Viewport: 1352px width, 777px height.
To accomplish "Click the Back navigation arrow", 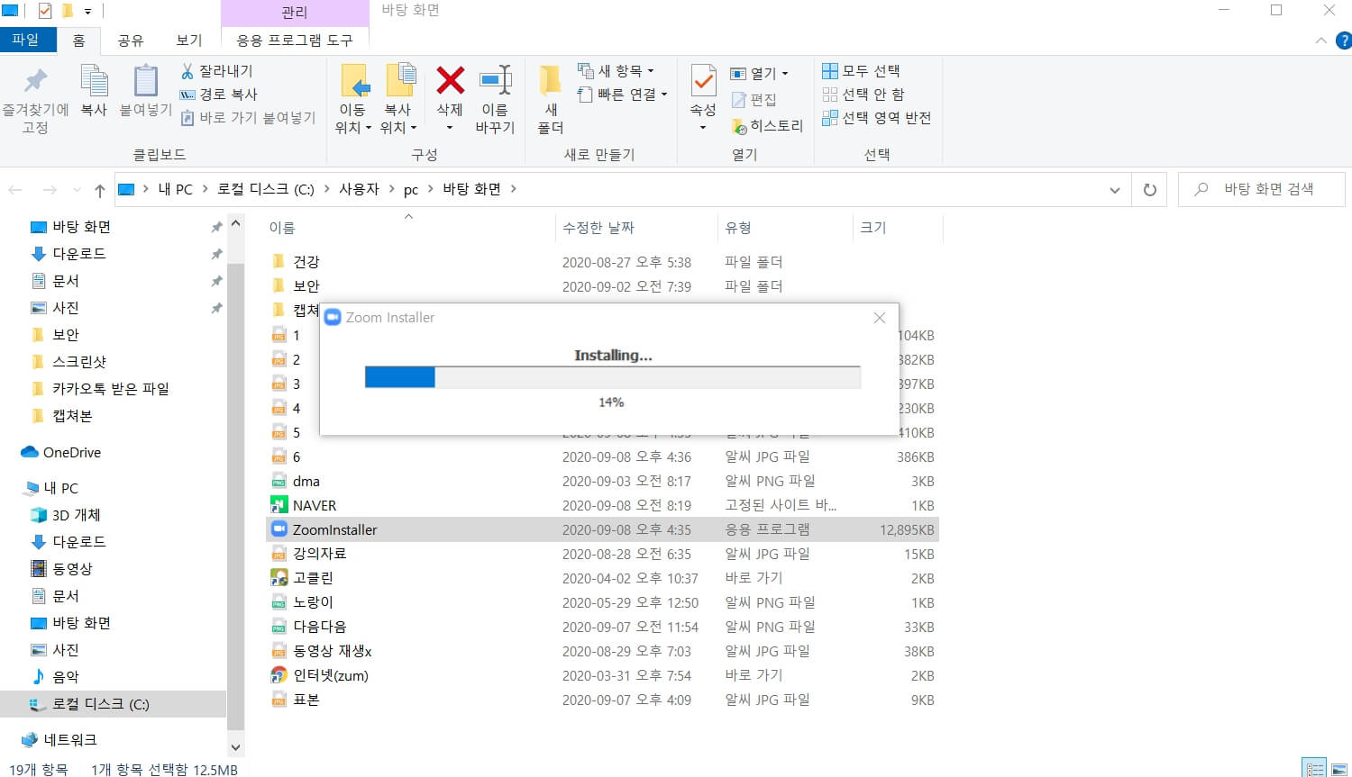I will click(15, 190).
